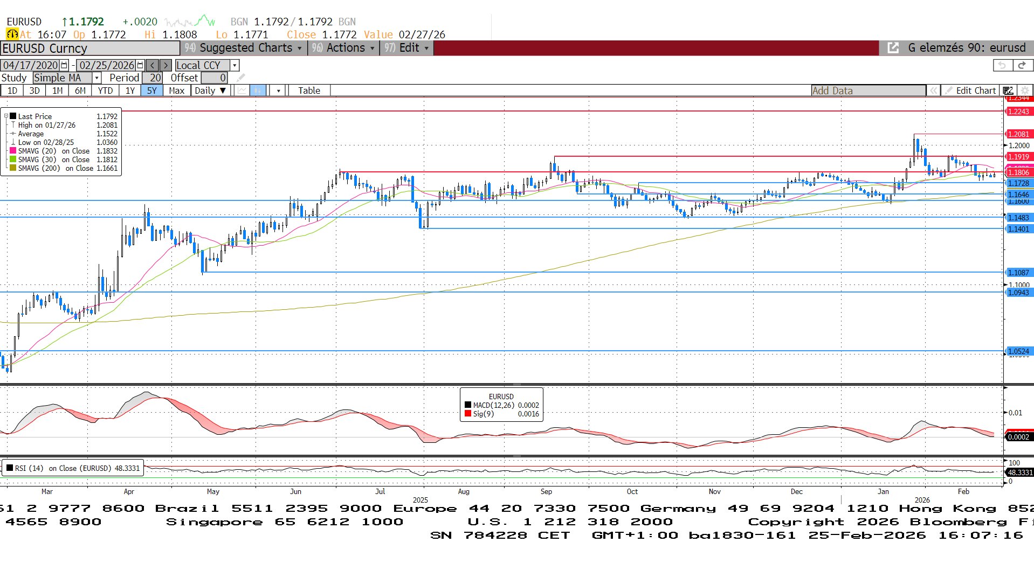Click the redo arrow icon
The height and width of the screenshot is (563, 1034).
point(1022,65)
